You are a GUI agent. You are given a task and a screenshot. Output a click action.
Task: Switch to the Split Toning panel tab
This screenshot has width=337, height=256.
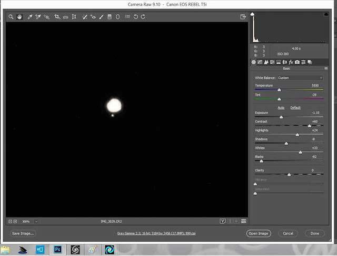tap(279, 62)
